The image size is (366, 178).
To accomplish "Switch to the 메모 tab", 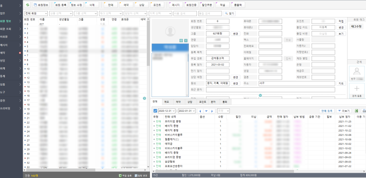I will point(167,102).
